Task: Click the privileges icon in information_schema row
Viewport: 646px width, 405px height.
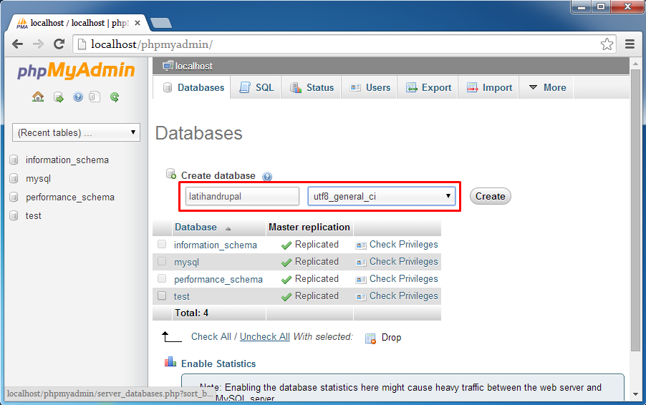Action: pyautogui.click(x=361, y=245)
